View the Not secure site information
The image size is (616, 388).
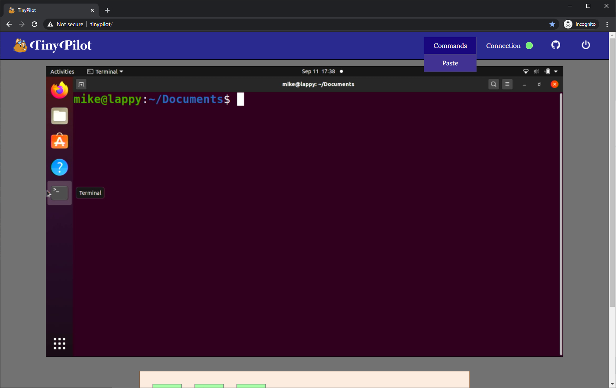click(65, 24)
